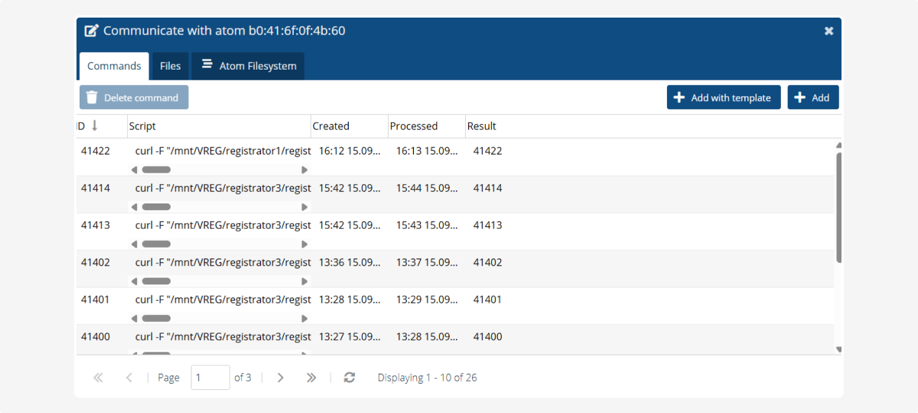This screenshot has width=918, height=413.
Task: Click the horizontal scrollbar thumb in row 41413
Action: 156,244
